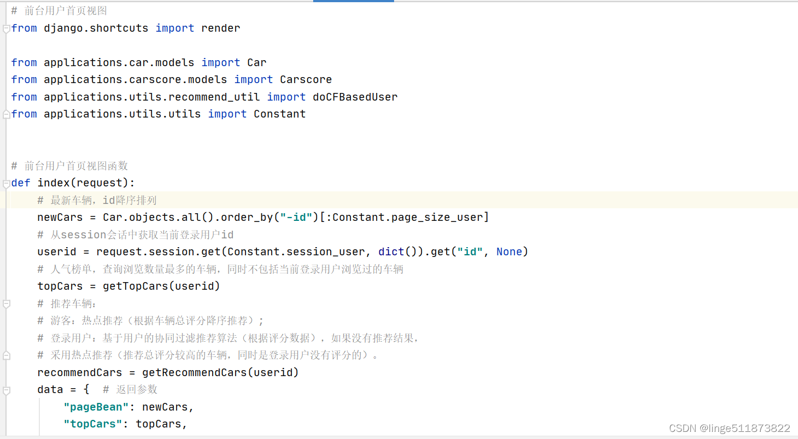Image resolution: width=798 pixels, height=439 pixels.
Task: Click 'order_by' in the newCars line
Action: [247, 217]
